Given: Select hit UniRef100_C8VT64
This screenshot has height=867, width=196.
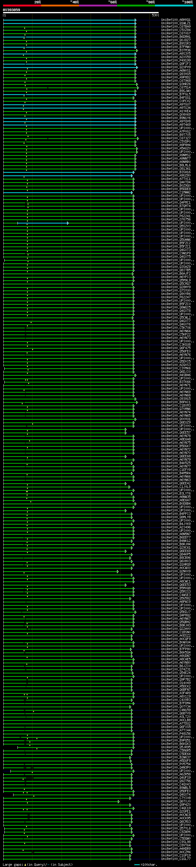Looking at the screenshot, I should click(x=176, y=845).
